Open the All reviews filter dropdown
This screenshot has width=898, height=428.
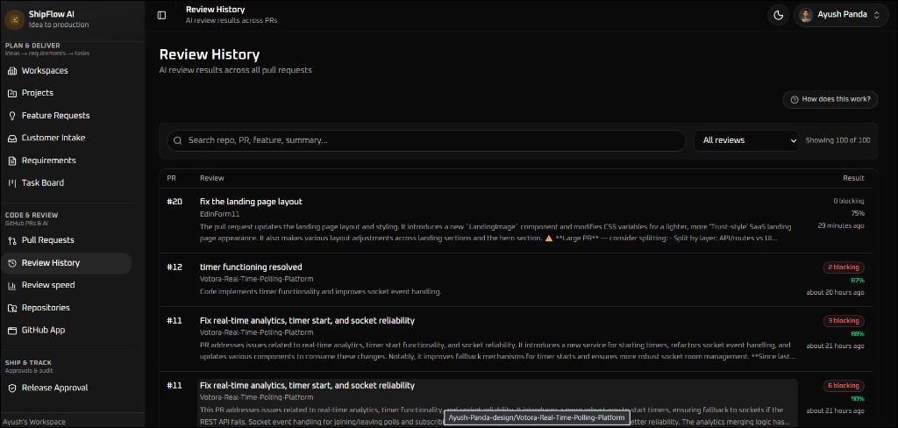(x=746, y=140)
